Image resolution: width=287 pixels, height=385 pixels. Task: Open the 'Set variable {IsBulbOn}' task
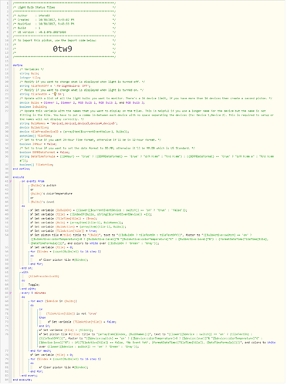pos(109,211)
